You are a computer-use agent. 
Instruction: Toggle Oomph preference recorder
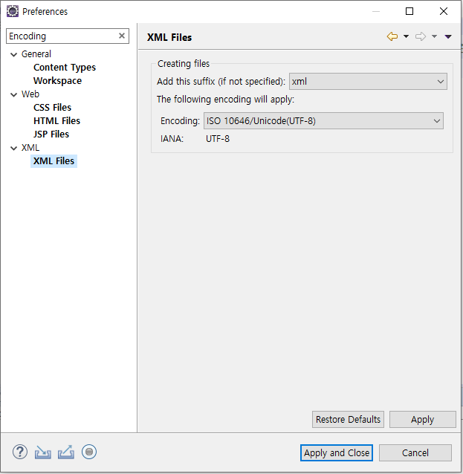pos(89,452)
